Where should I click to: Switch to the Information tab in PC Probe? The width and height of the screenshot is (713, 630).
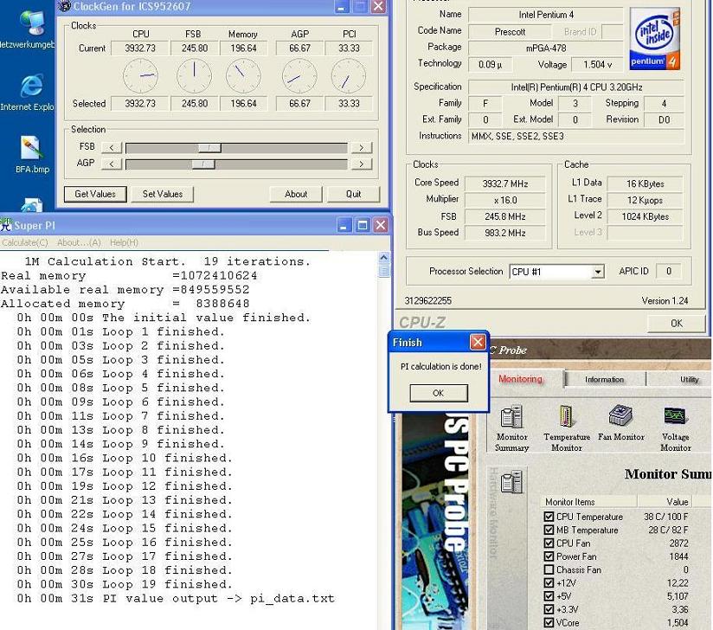tap(604, 379)
